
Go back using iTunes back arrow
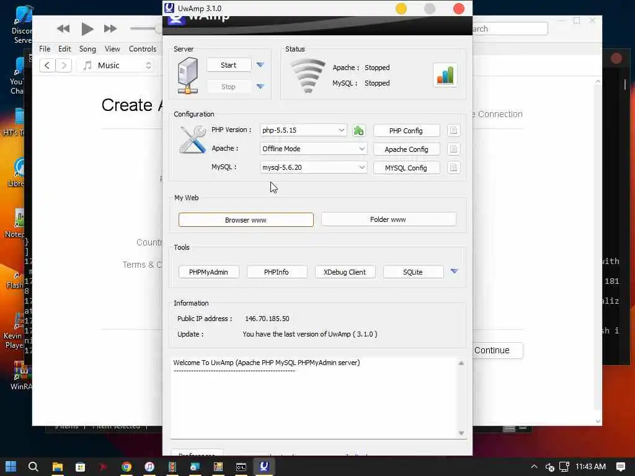[47, 65]
